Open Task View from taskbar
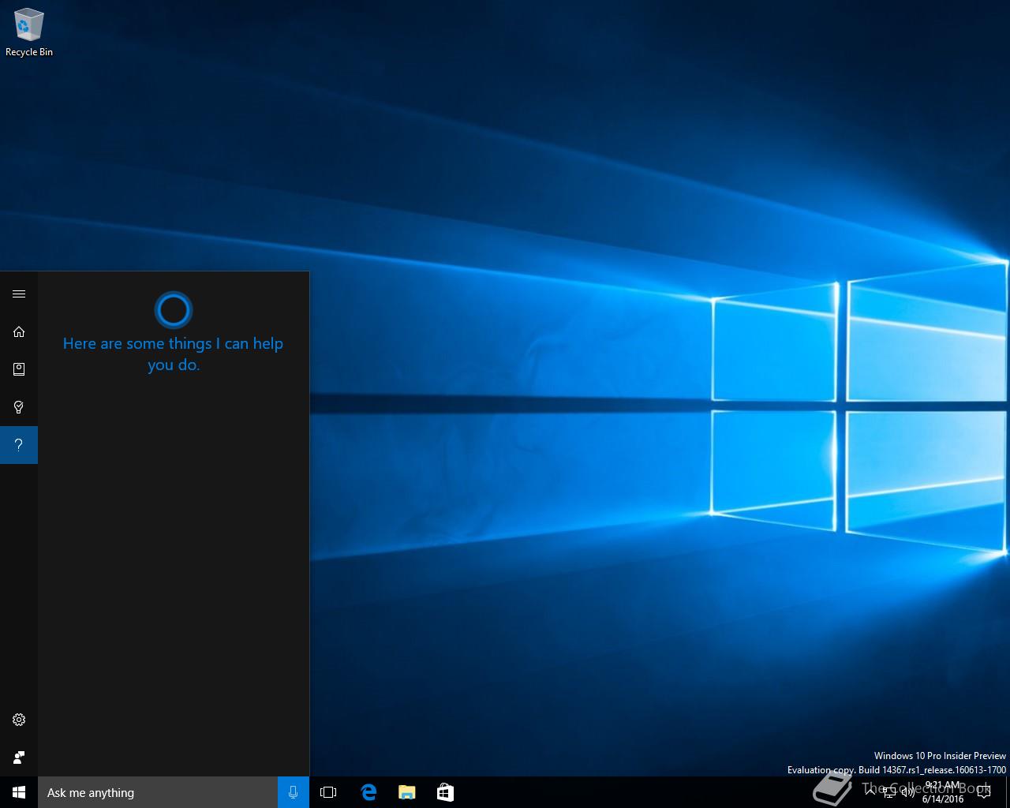 point(328,792)
